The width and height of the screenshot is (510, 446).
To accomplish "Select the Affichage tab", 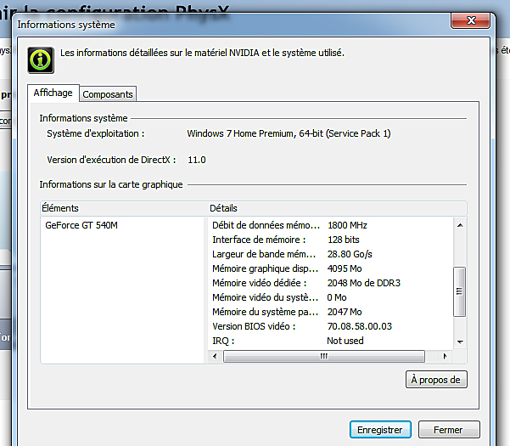I will click(x=53, y=93).
